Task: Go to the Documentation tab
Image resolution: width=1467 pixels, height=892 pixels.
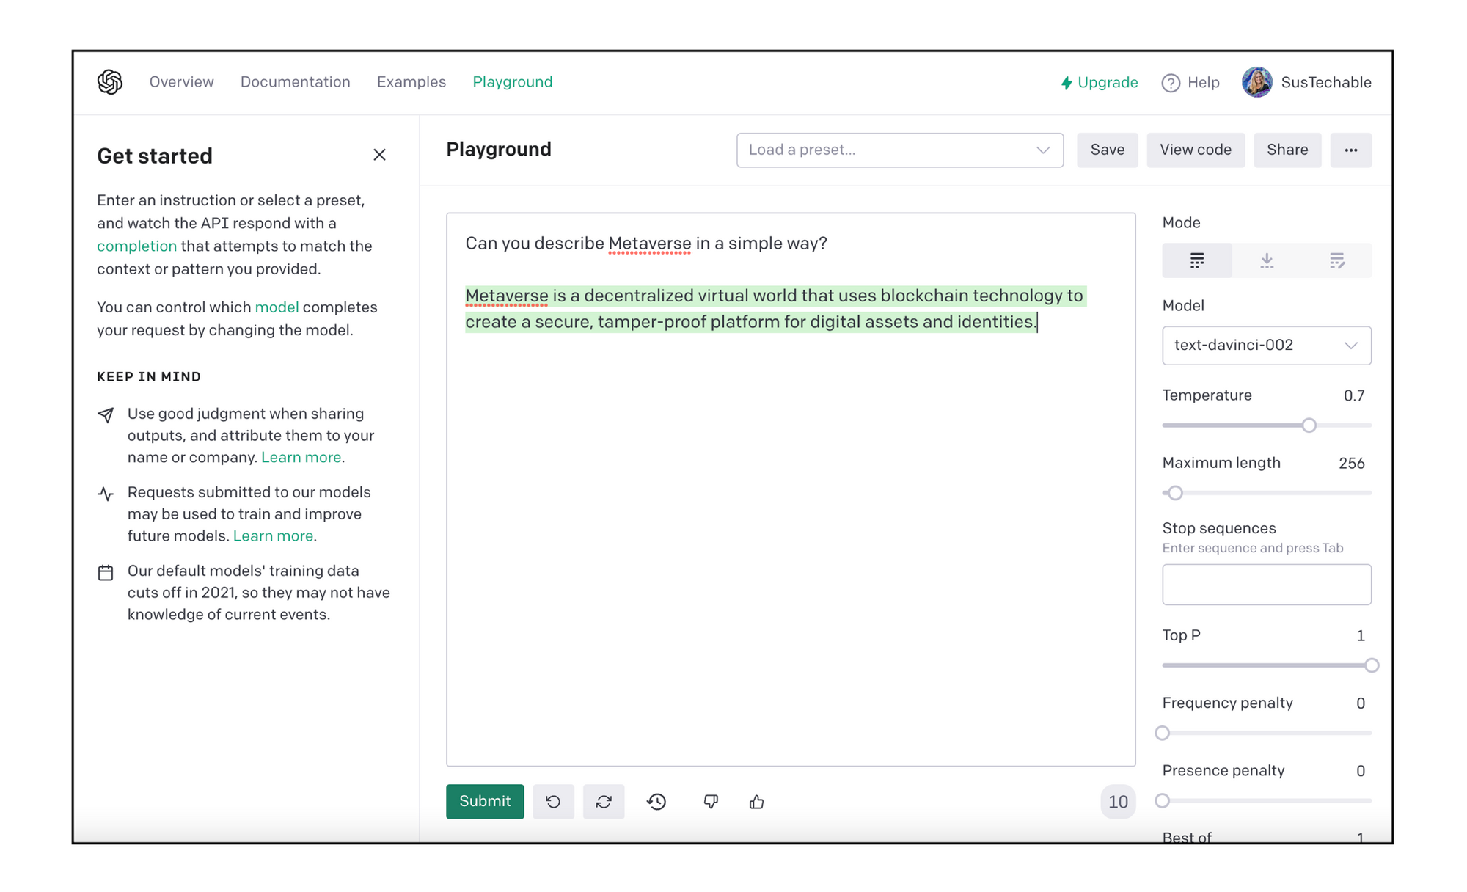Action: point(295,82)
